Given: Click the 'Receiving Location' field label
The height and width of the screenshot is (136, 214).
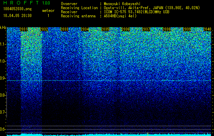Looking at the screenshot, I should point(79,8).
